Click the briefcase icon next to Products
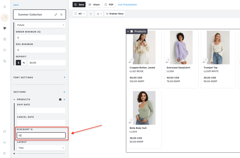Image resolution: width=240 pixels, height=158 pixels. click(60, 99)
